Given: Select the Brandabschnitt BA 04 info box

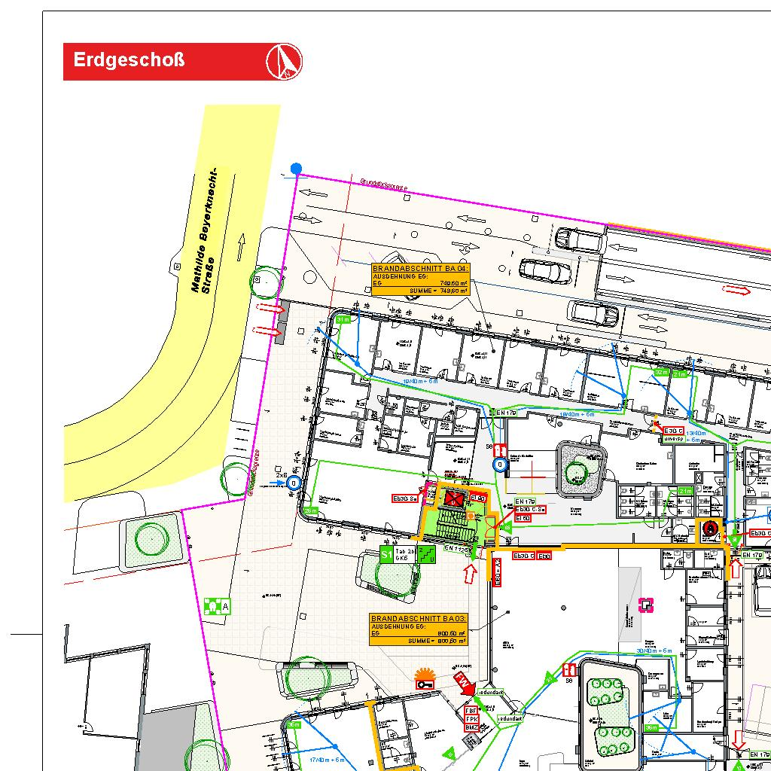Looking at the screenshot, I should coord(420,279).
